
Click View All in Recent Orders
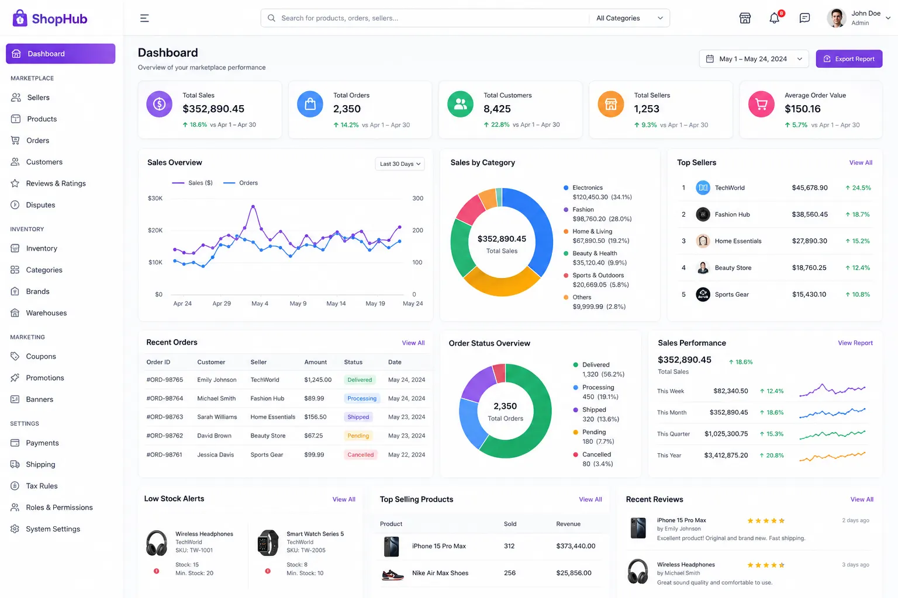(413, 343)
